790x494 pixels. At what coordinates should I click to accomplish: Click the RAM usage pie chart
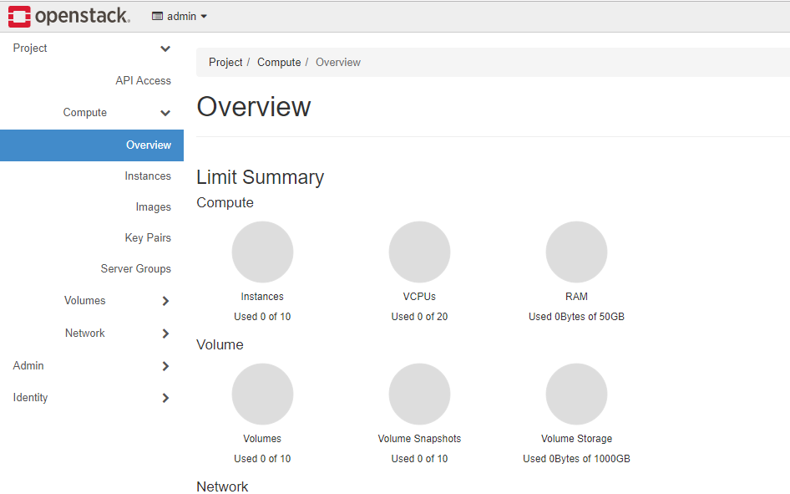576,252
